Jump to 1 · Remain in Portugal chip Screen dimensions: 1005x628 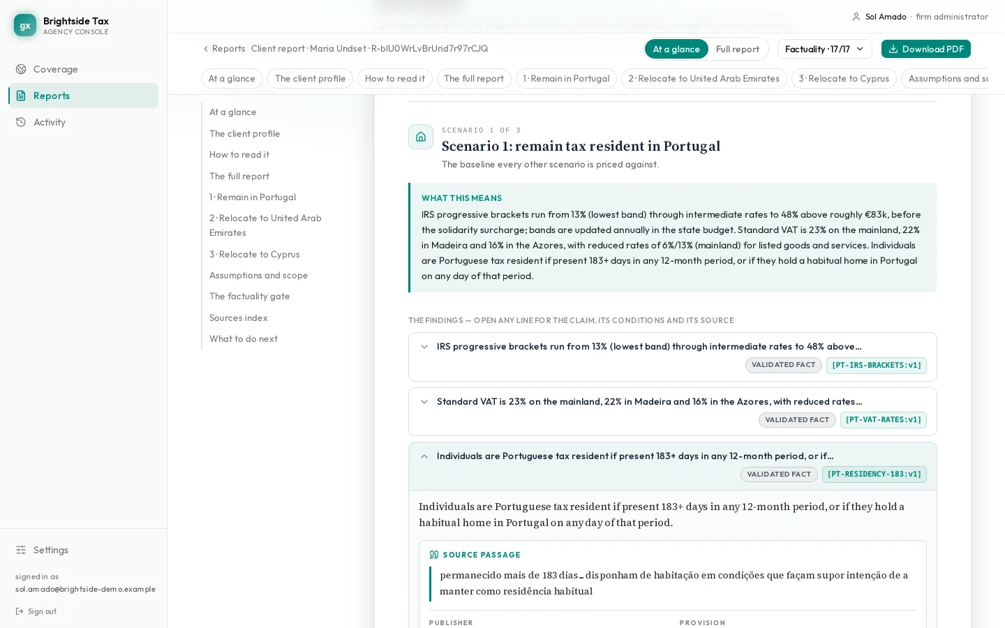[x=566, y=79]
